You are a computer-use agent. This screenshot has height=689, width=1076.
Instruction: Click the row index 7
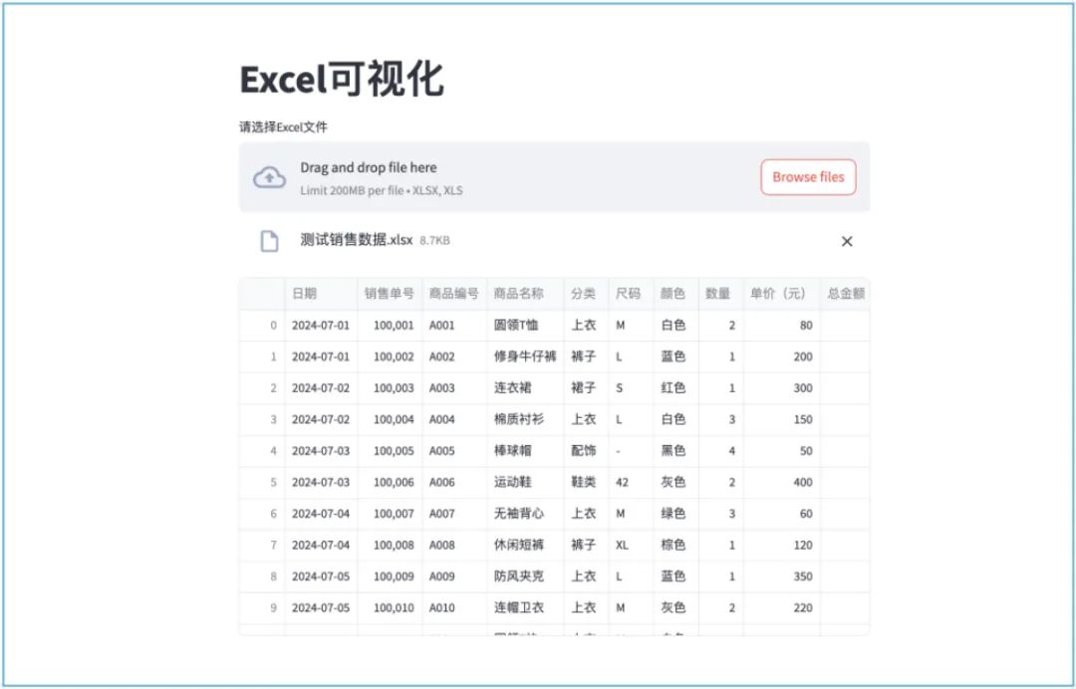(262, 545)
